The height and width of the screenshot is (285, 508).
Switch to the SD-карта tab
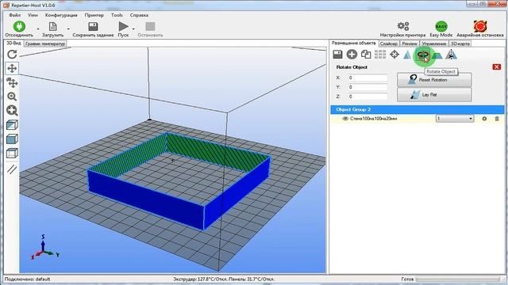point(460,44)
